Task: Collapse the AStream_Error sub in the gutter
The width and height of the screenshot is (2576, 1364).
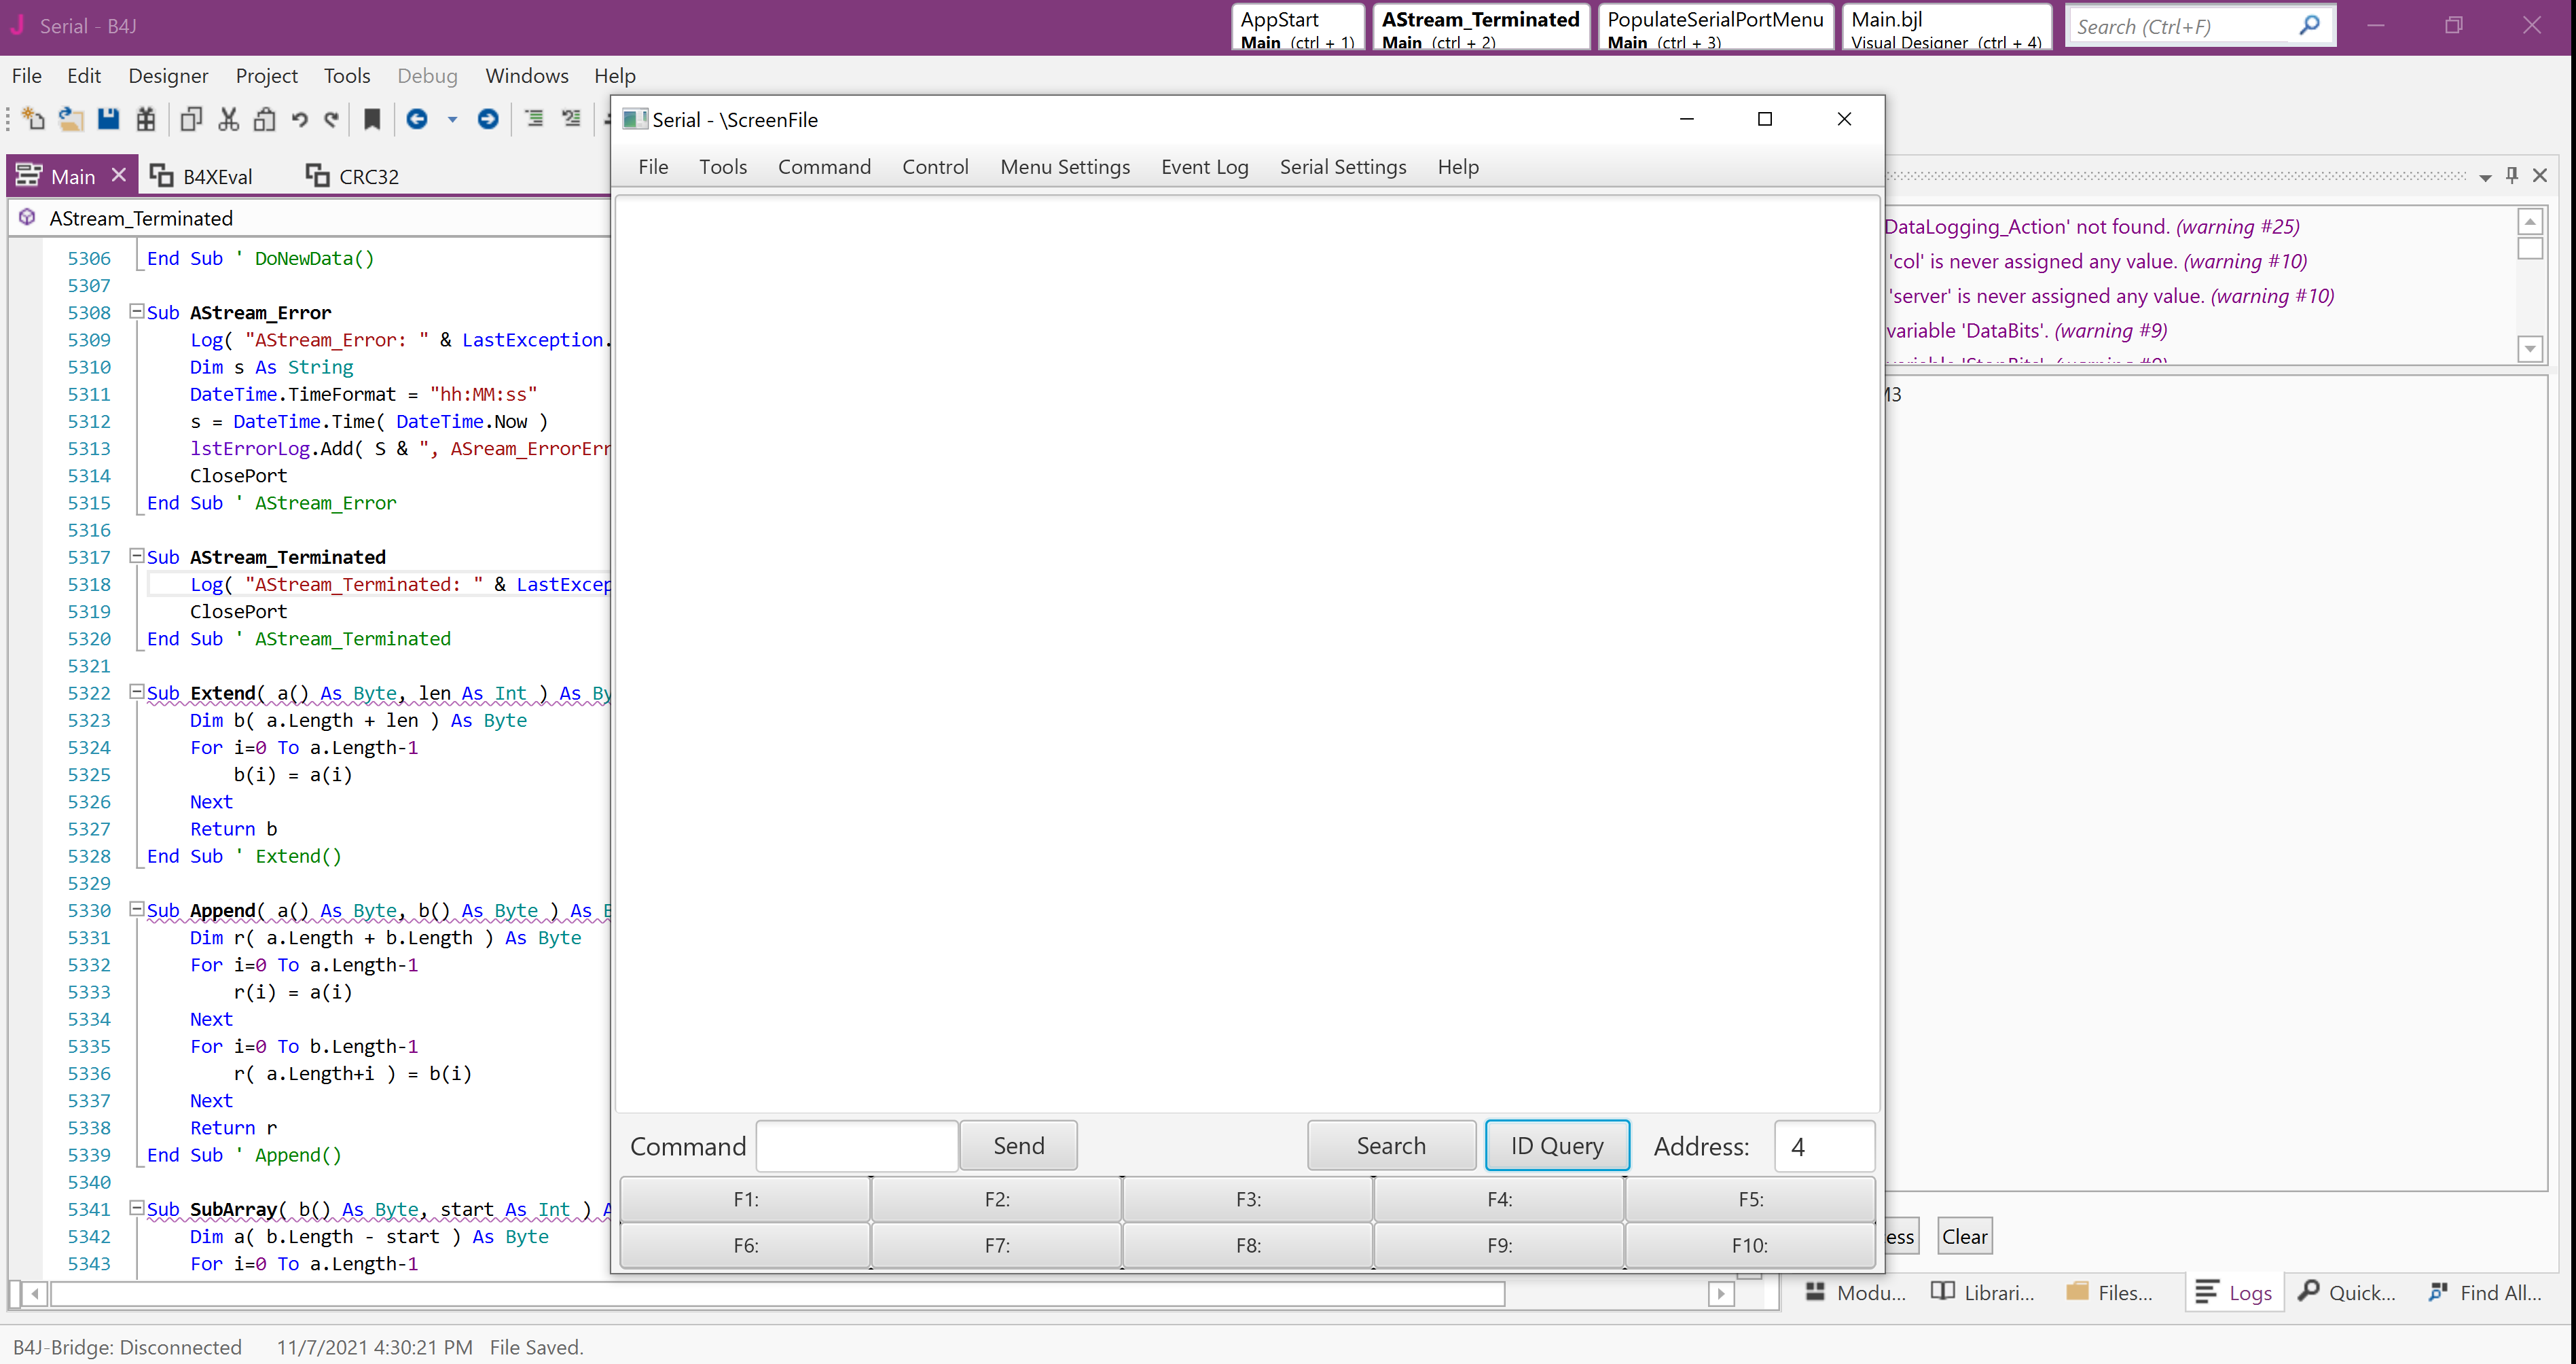Action: [136, 312]
